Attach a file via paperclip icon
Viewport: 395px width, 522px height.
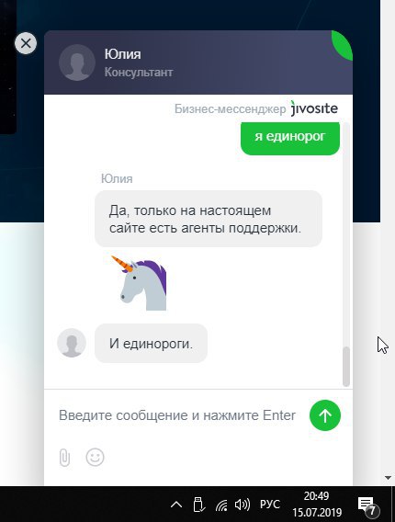click(x=64, y=458)
